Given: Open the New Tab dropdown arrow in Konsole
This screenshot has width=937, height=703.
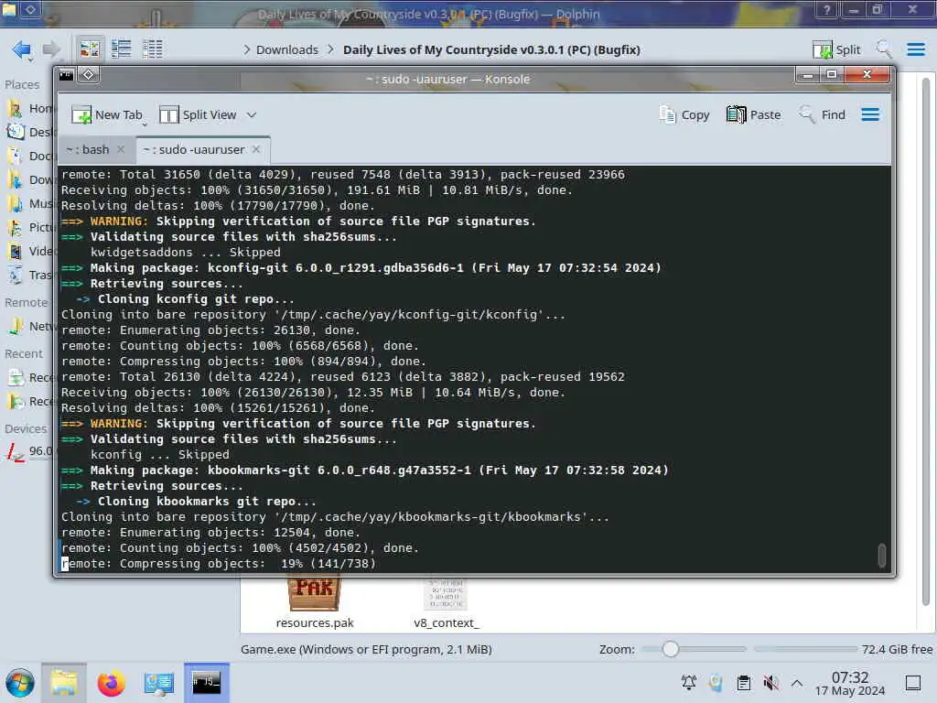Looking at the screenshot, I should point(144,124).
